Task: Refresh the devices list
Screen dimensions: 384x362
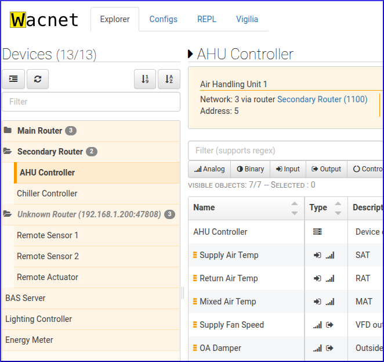Action: (38, 79)
